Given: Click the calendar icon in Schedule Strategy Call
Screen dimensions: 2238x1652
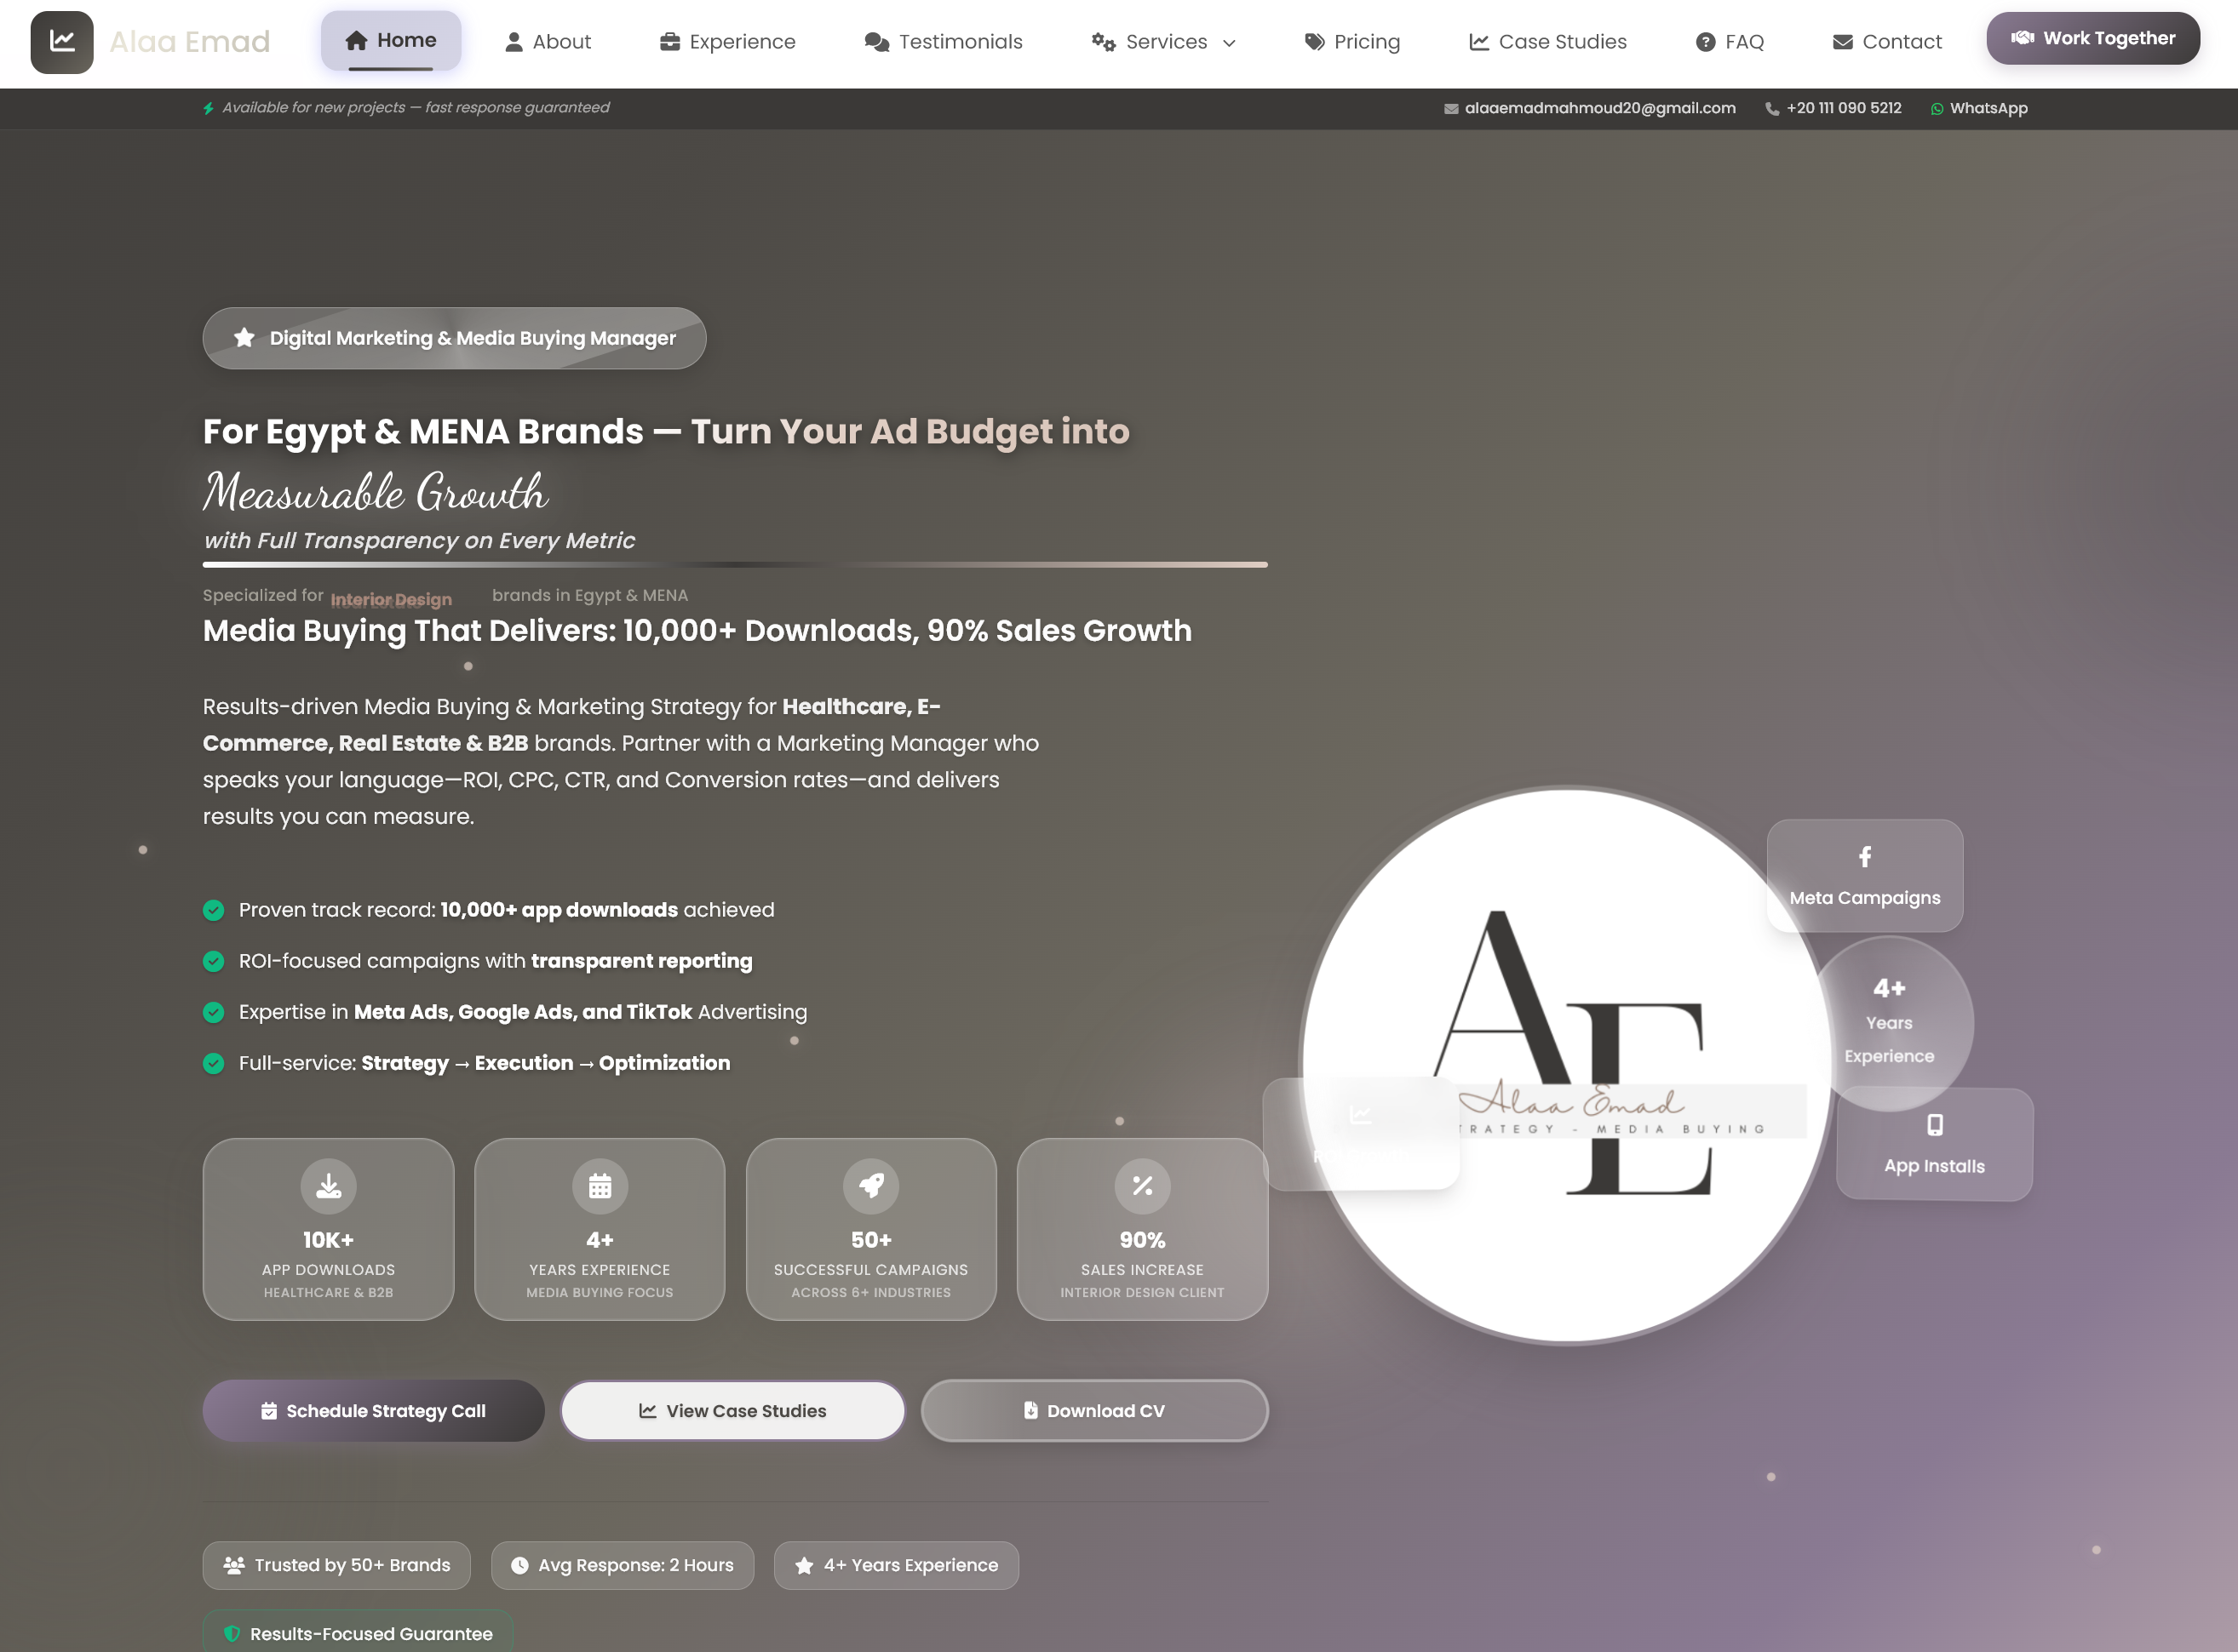Looking at the screenshot, I should [x=268, y=1411].
